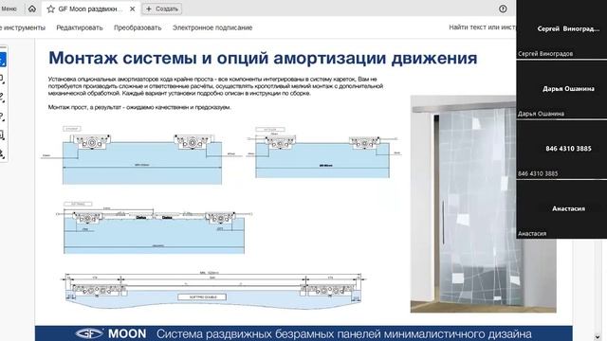Switch to the GF Moon раздвижн... tab

[90, 9]
